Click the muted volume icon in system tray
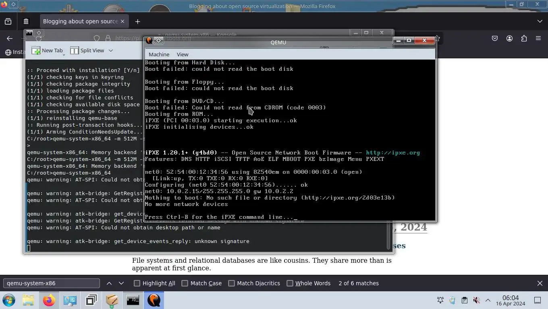This screenshot has height=309, width=548. coord(476,300)
